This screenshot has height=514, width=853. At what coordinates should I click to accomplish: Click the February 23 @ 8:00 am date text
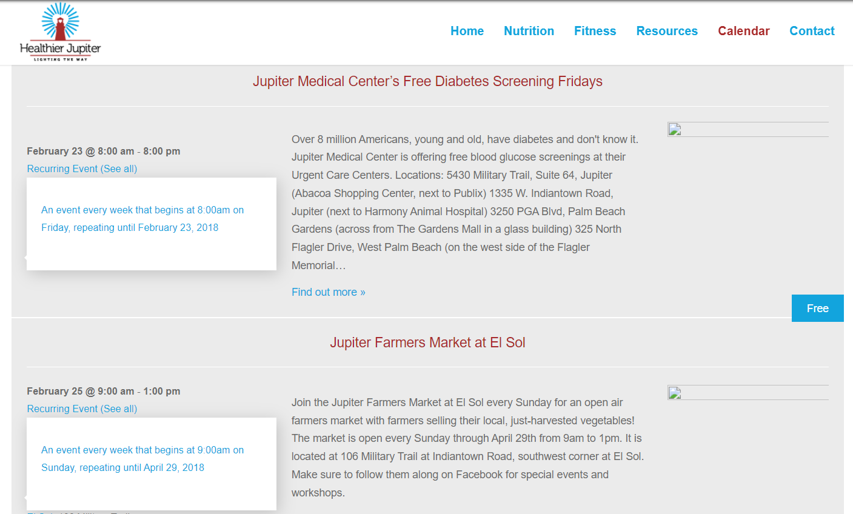click(x=104, y=151)
